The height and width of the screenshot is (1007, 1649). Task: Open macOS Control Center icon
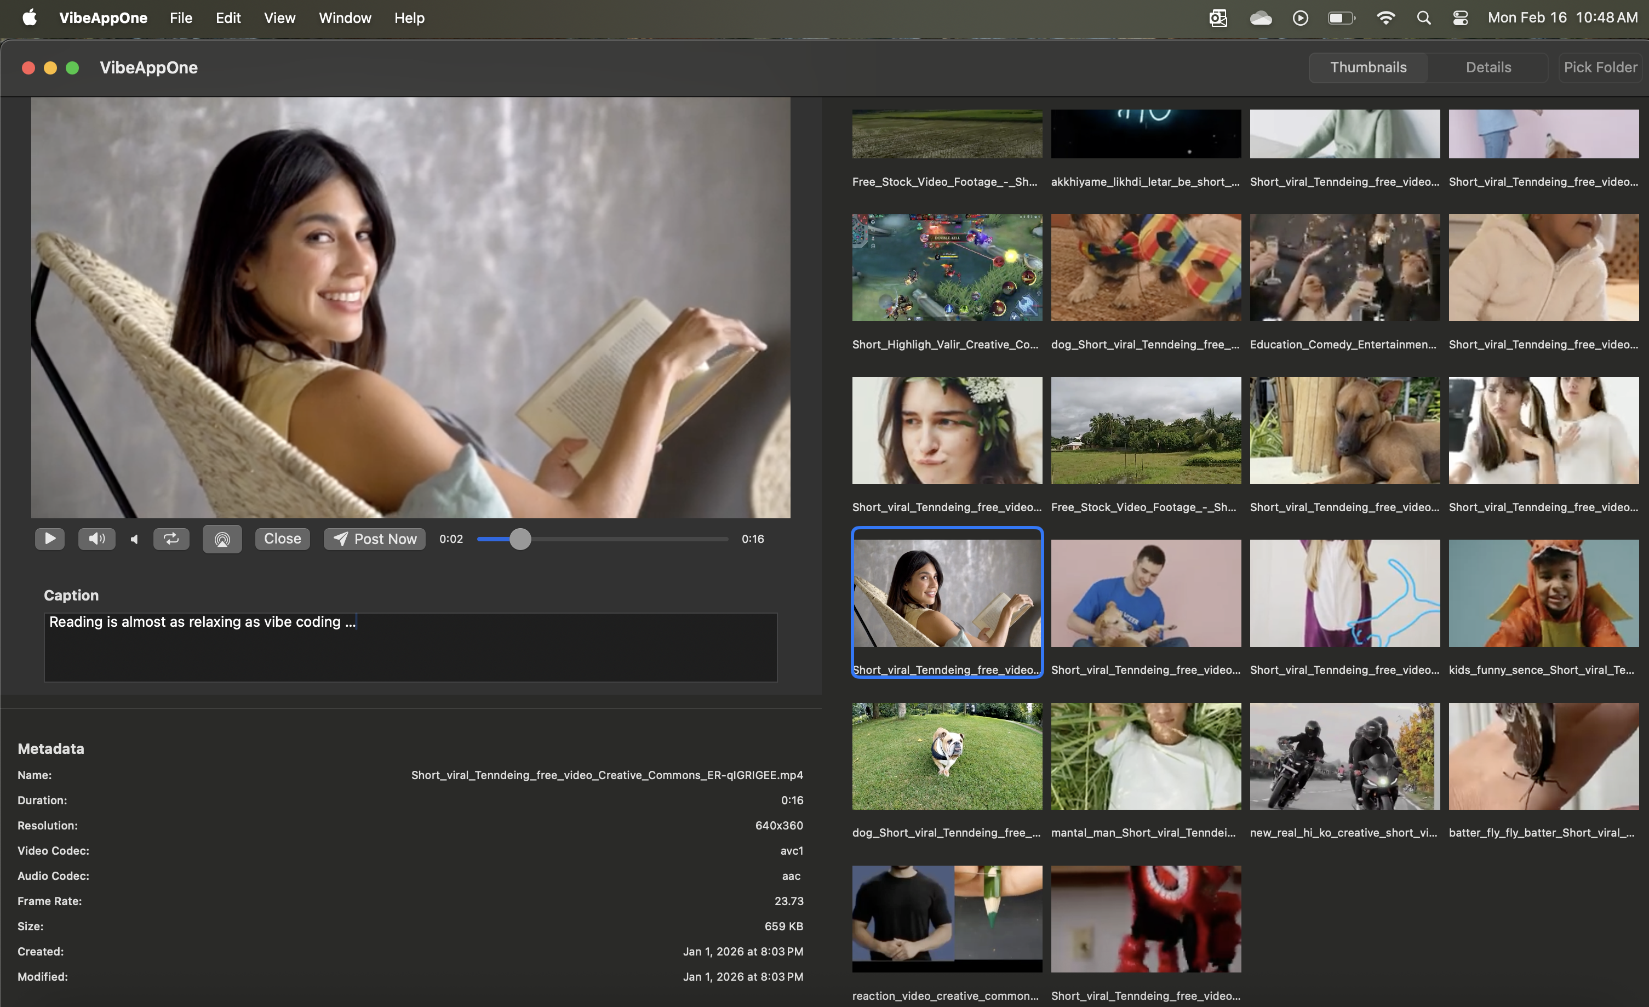[x=1461, y=18]
